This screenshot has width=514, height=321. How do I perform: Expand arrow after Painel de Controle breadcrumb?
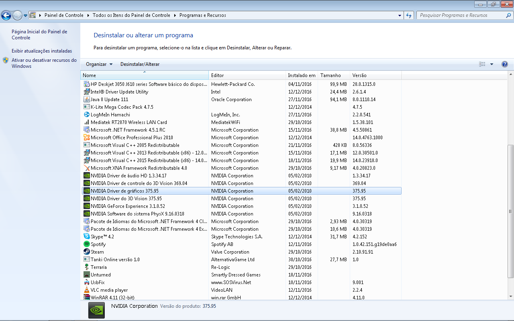[x=88, y=15]
